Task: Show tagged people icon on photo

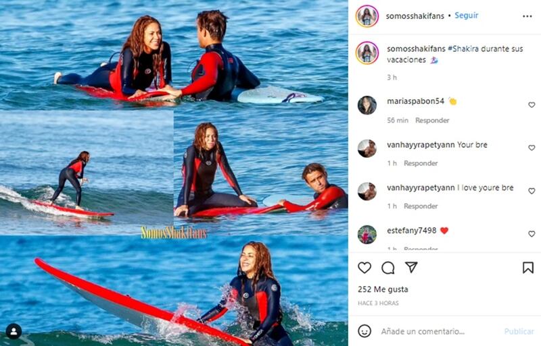Action: (x=14, y=331)
